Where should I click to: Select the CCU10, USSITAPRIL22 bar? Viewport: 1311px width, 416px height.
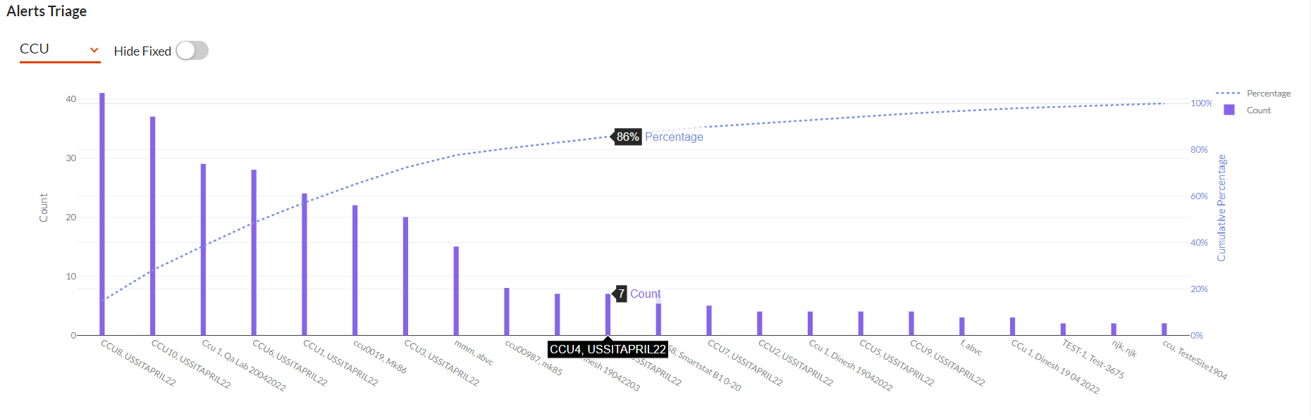point(152,226)
